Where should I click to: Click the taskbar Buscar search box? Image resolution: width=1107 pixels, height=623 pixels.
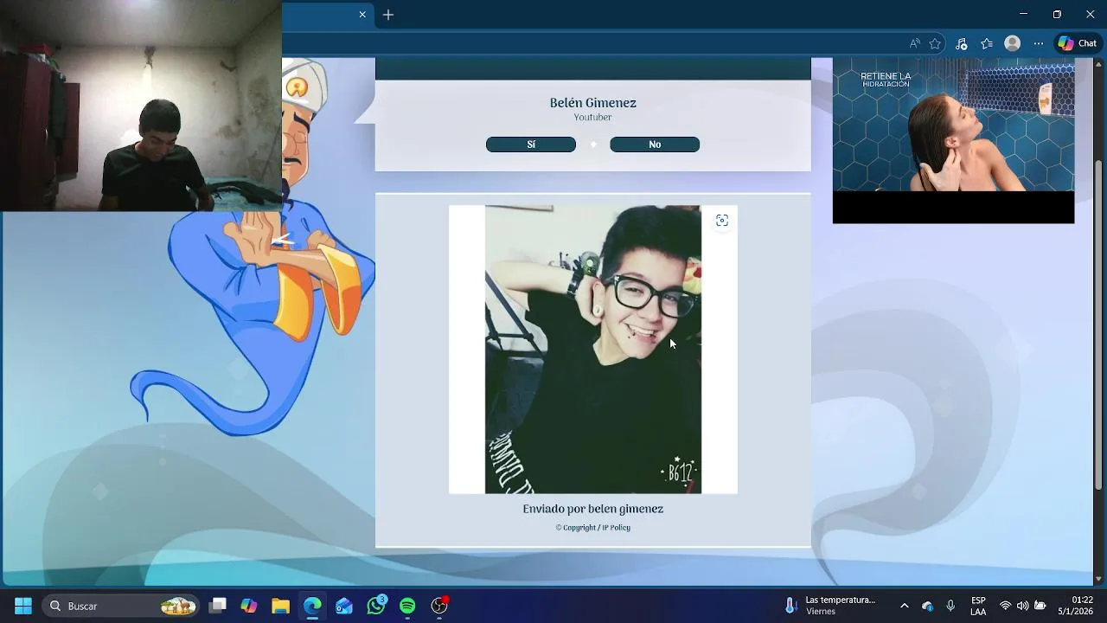point(120,606)
